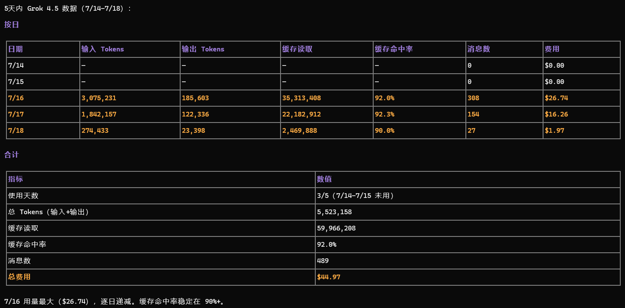The height and width of the screenshot is (308, 625).
Task: Click the '日期' column header
Action: (15, 49)
